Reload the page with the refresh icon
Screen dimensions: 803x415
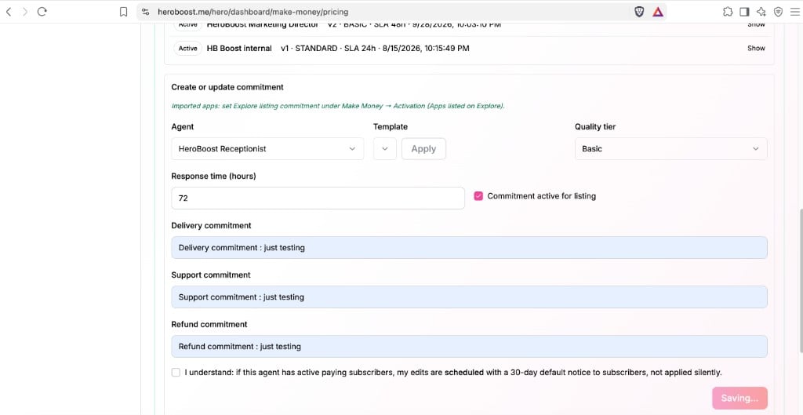42,11
